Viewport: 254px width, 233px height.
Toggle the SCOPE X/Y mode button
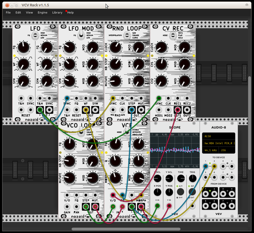tap(180, 192)
